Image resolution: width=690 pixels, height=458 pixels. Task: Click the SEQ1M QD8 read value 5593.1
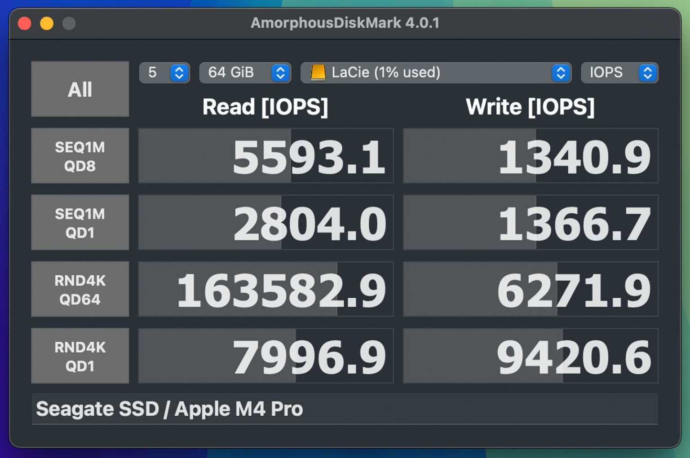click(x=266, y=156)
